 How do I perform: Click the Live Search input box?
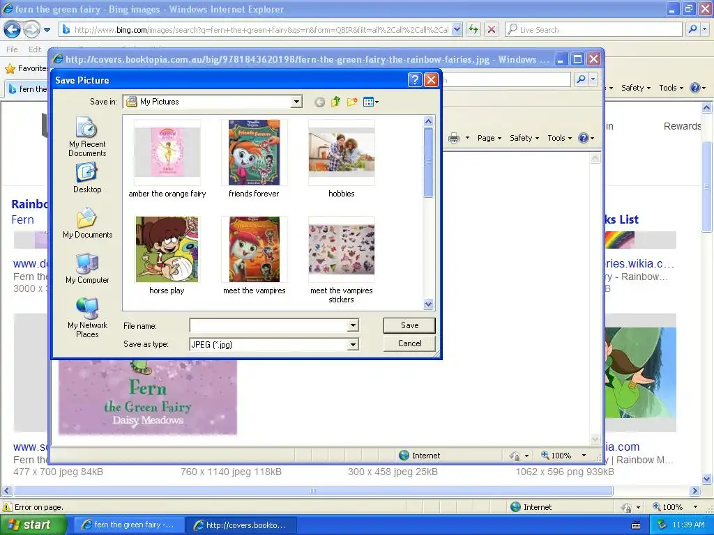(x=594, y=29)
